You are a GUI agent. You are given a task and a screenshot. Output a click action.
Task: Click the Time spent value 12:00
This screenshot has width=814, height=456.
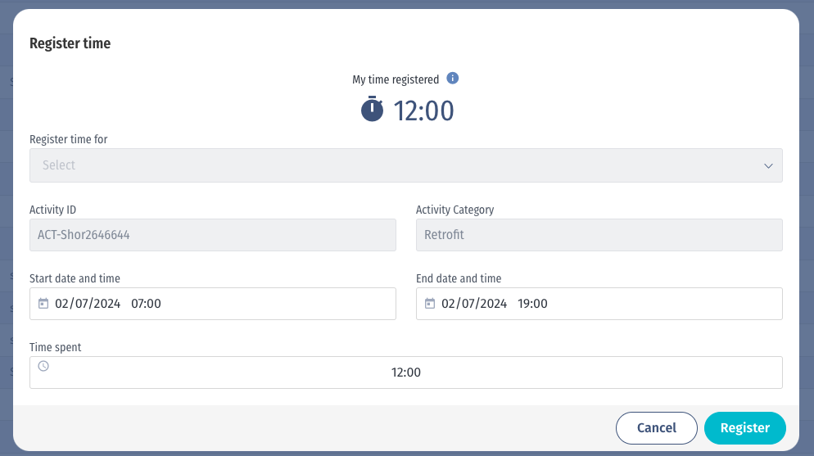[406, 372]
